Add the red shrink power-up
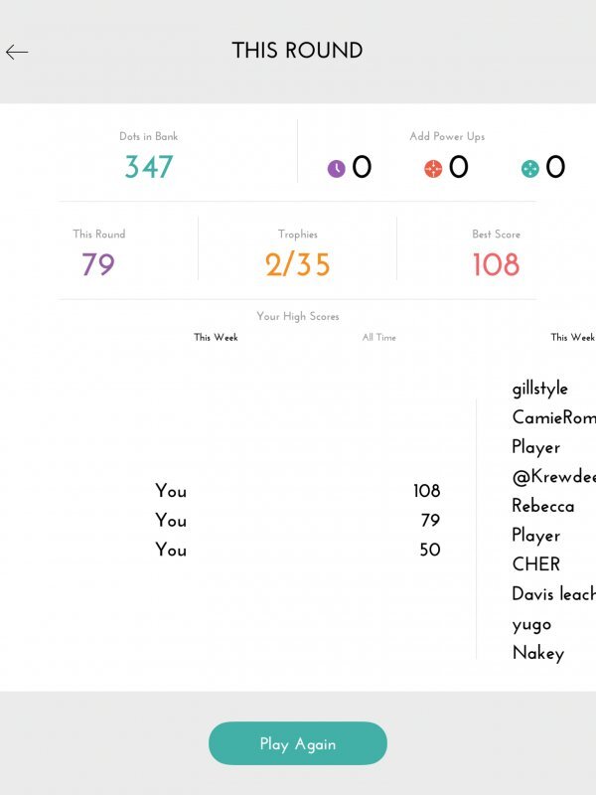The image size is (596, 795). click(433, 169)
